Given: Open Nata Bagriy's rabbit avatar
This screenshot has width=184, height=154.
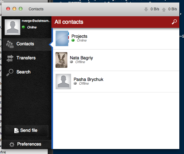Looking at the screenshot, I should coord(61,60).
